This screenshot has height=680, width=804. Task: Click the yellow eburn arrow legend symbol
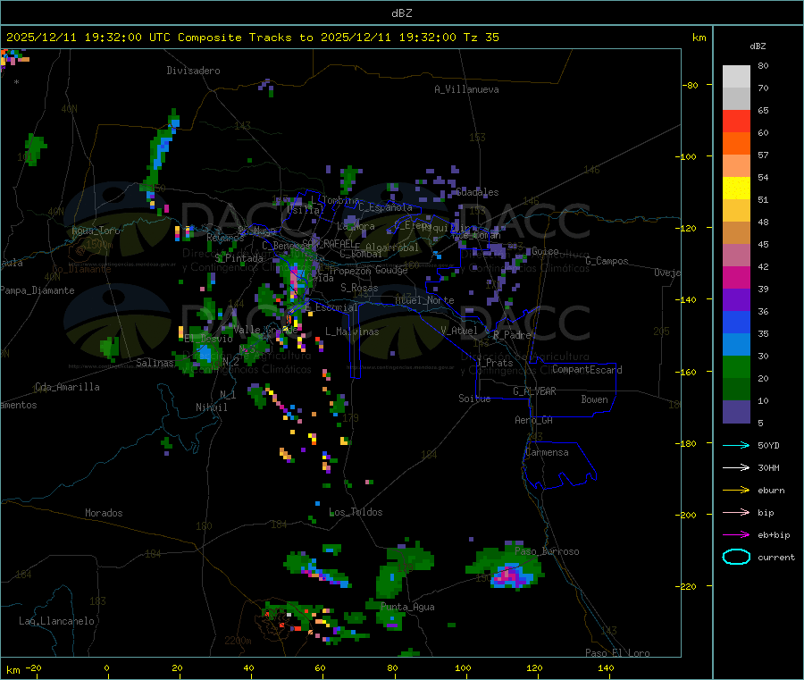736,491
